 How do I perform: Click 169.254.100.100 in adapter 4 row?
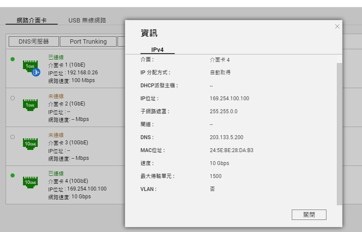pos(87,189)
